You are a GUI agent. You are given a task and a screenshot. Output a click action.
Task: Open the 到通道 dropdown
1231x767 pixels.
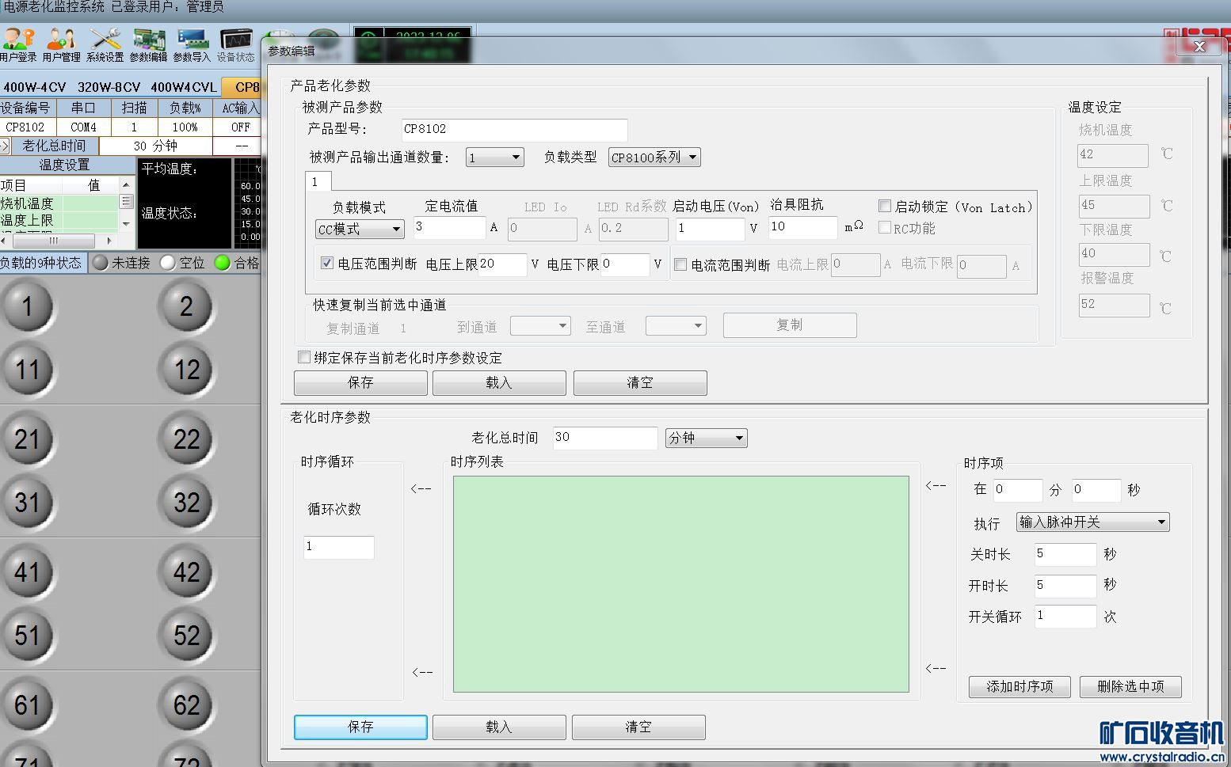click(540, 325)
